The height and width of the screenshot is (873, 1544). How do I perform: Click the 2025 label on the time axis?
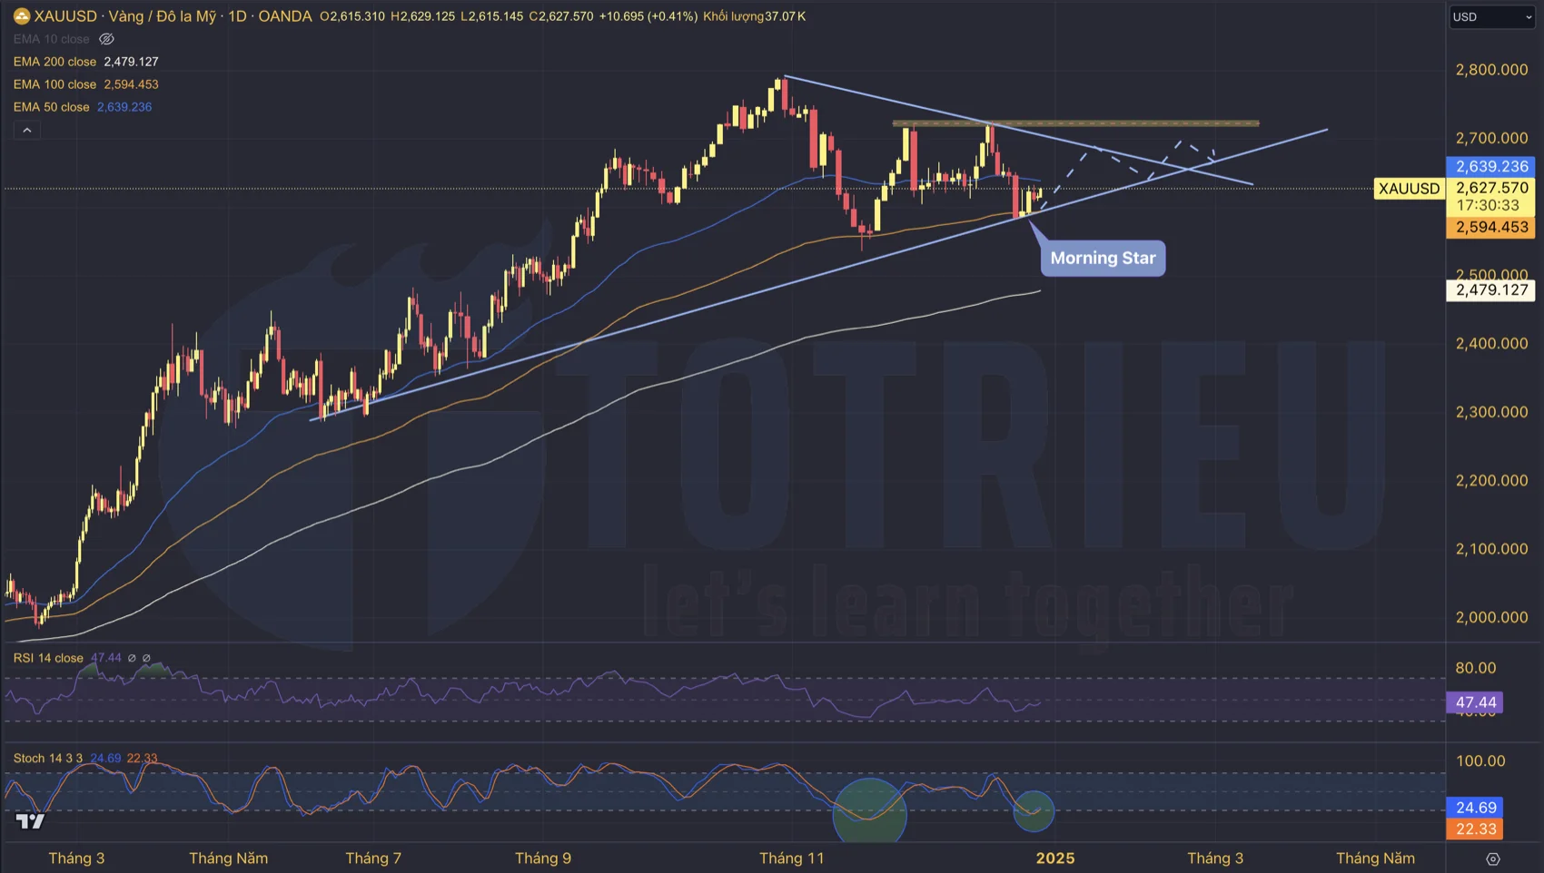tap(1054, 858)
